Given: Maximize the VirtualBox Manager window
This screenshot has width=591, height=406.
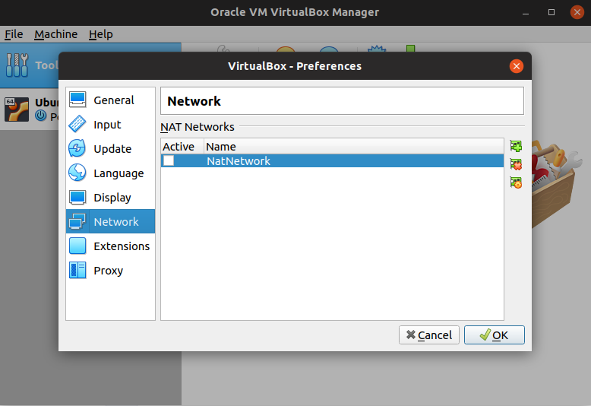Looking at the screenshot, I should [x=551, y=12].
